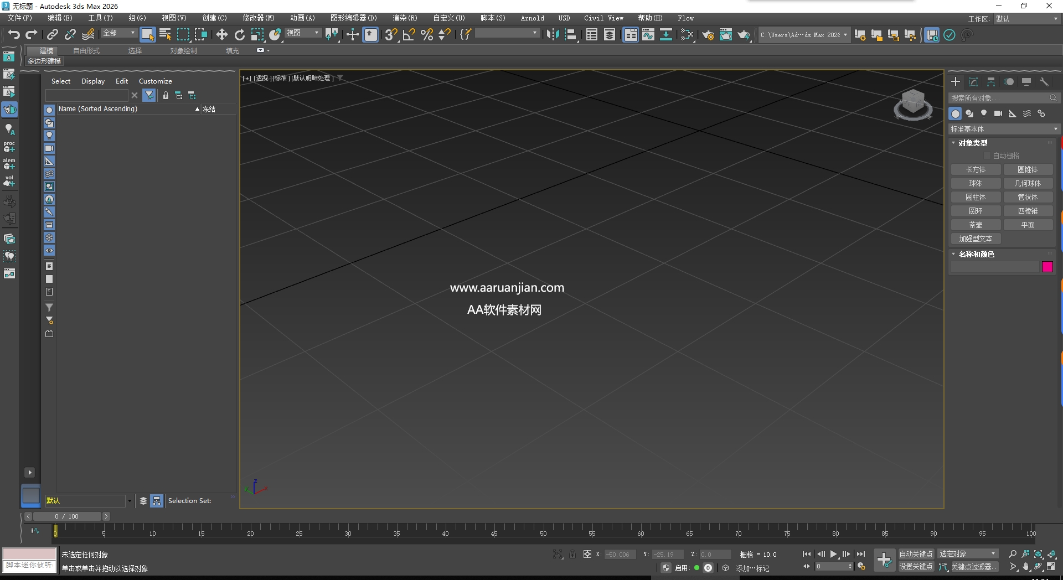The height and width of the screenshot is (580, 1063).
Task: Activate the Select and Rotate tool
Action: 239,35
